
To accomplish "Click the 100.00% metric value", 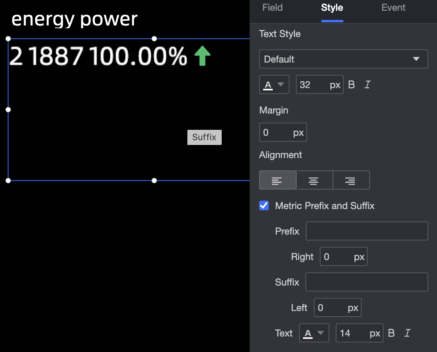I will click(138, 56).
